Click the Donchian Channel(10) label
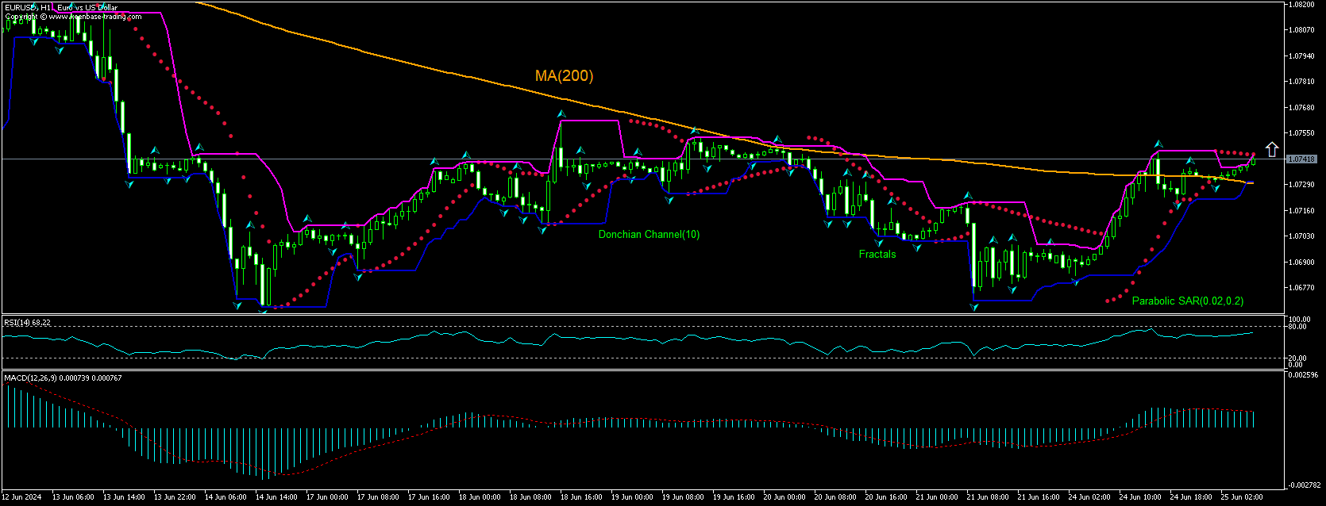The height and width of the screenshot is (506, 1326). click(649, 235)
